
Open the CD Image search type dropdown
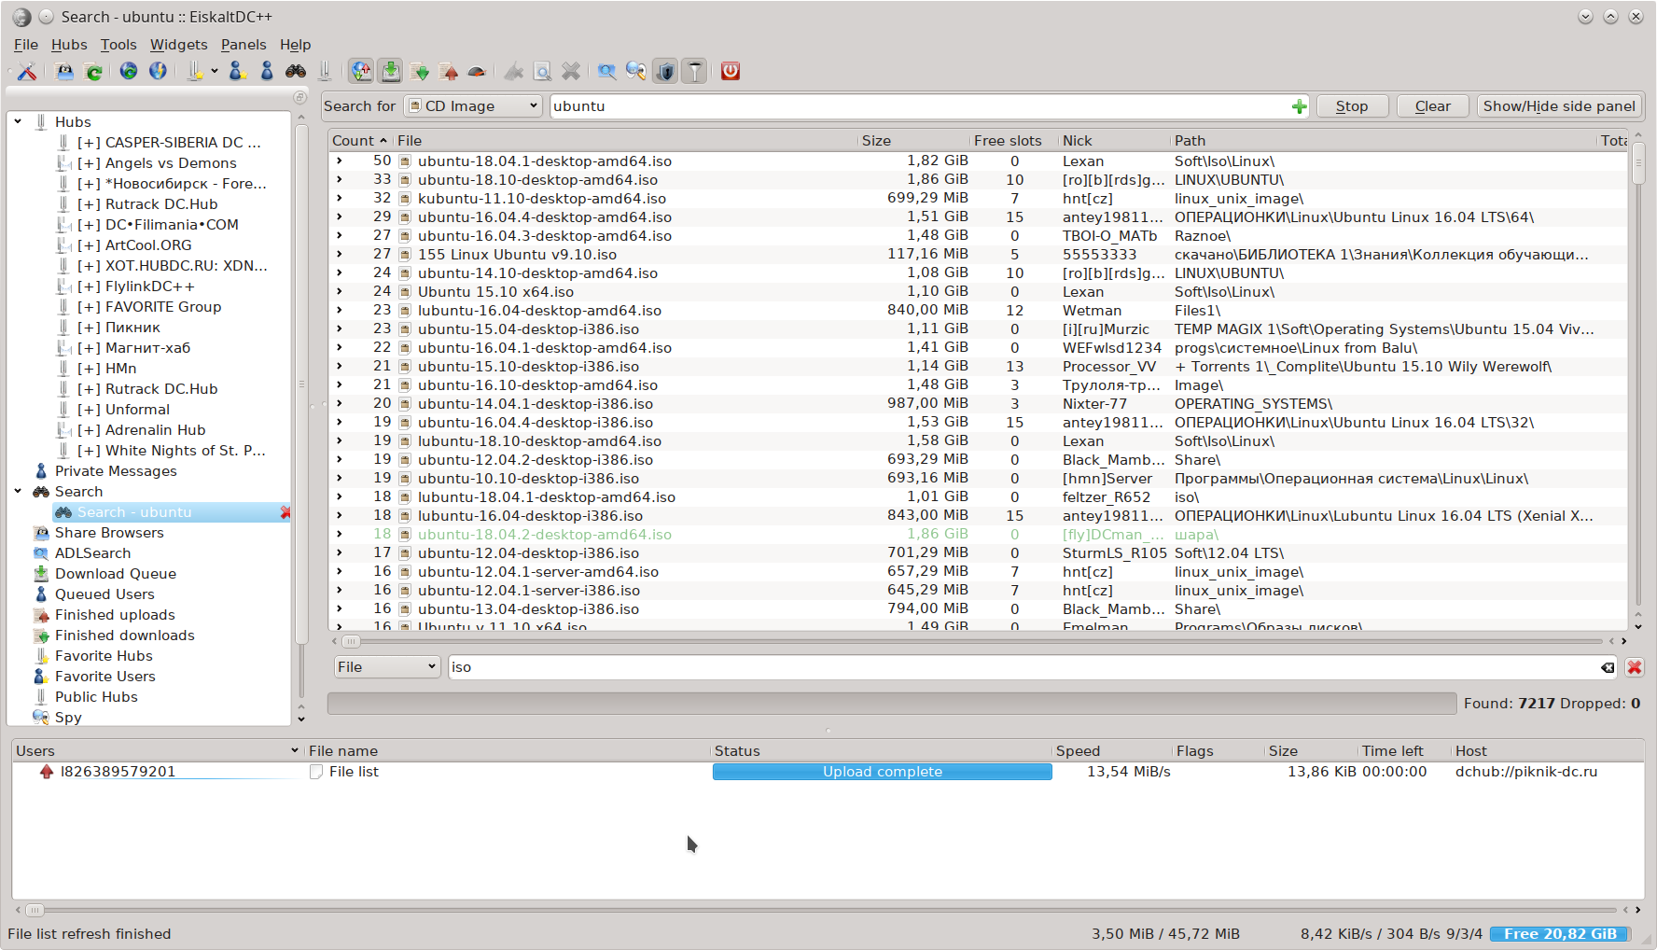pos(473,106)
